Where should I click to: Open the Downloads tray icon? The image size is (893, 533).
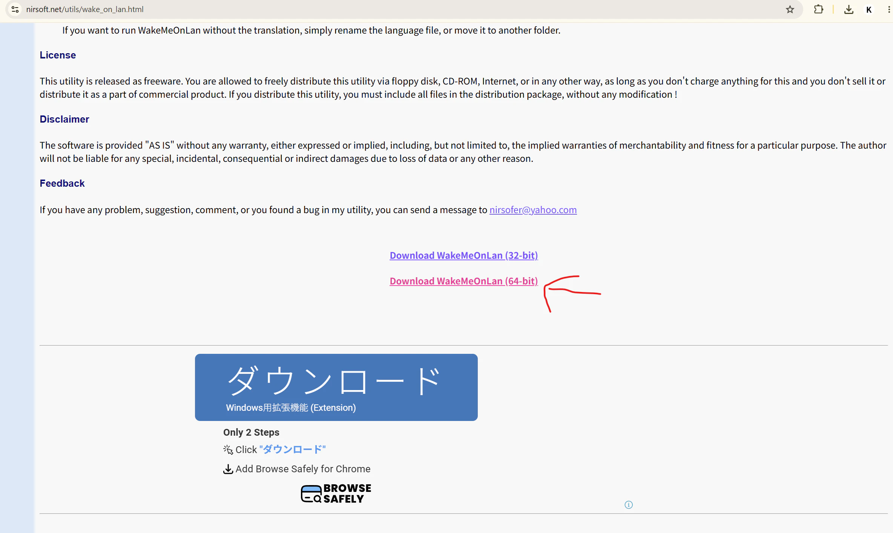click(849, 9)
